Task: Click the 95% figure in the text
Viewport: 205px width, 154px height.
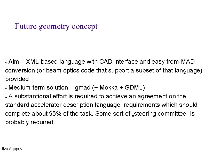Action: [x=55, y=114]
